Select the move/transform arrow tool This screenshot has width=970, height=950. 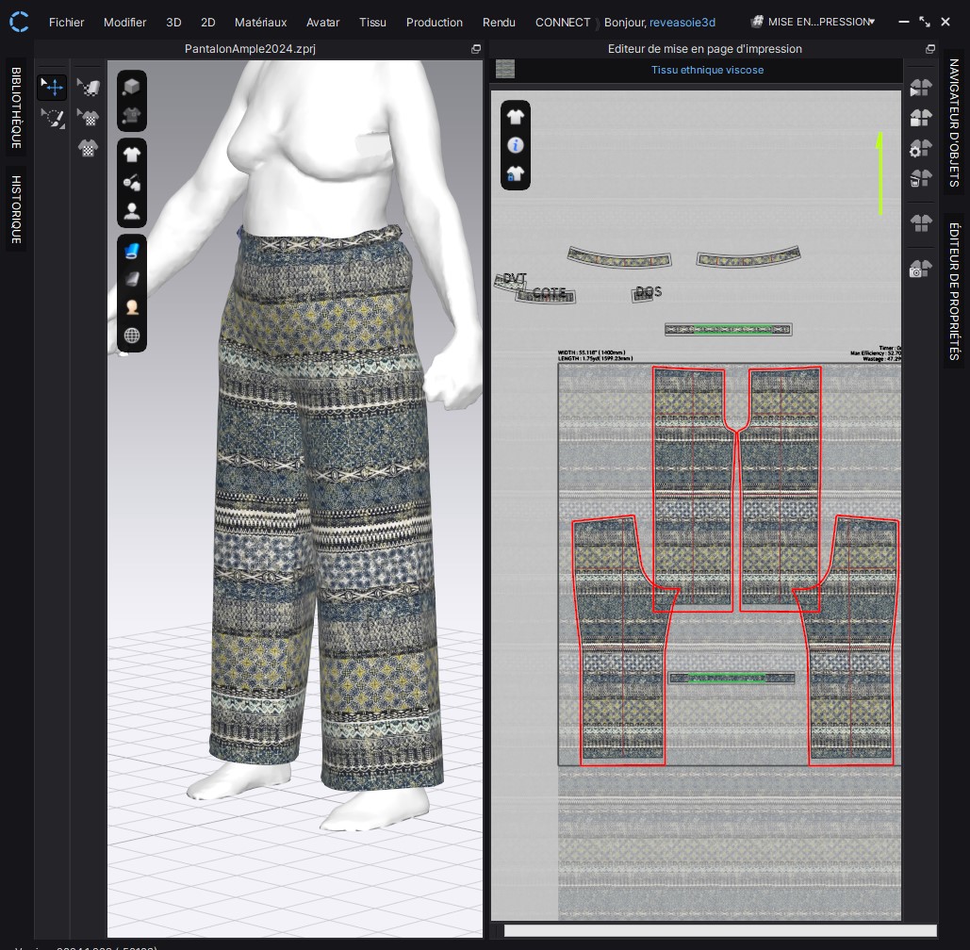52,88
